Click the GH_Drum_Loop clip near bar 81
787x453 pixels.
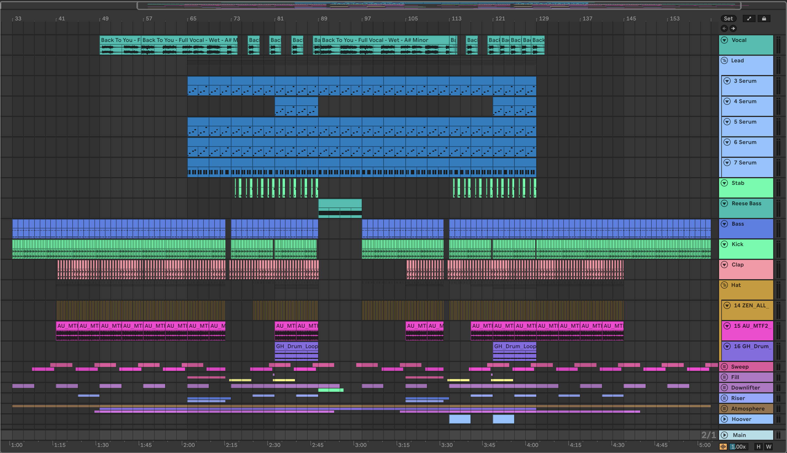[296, 347]
